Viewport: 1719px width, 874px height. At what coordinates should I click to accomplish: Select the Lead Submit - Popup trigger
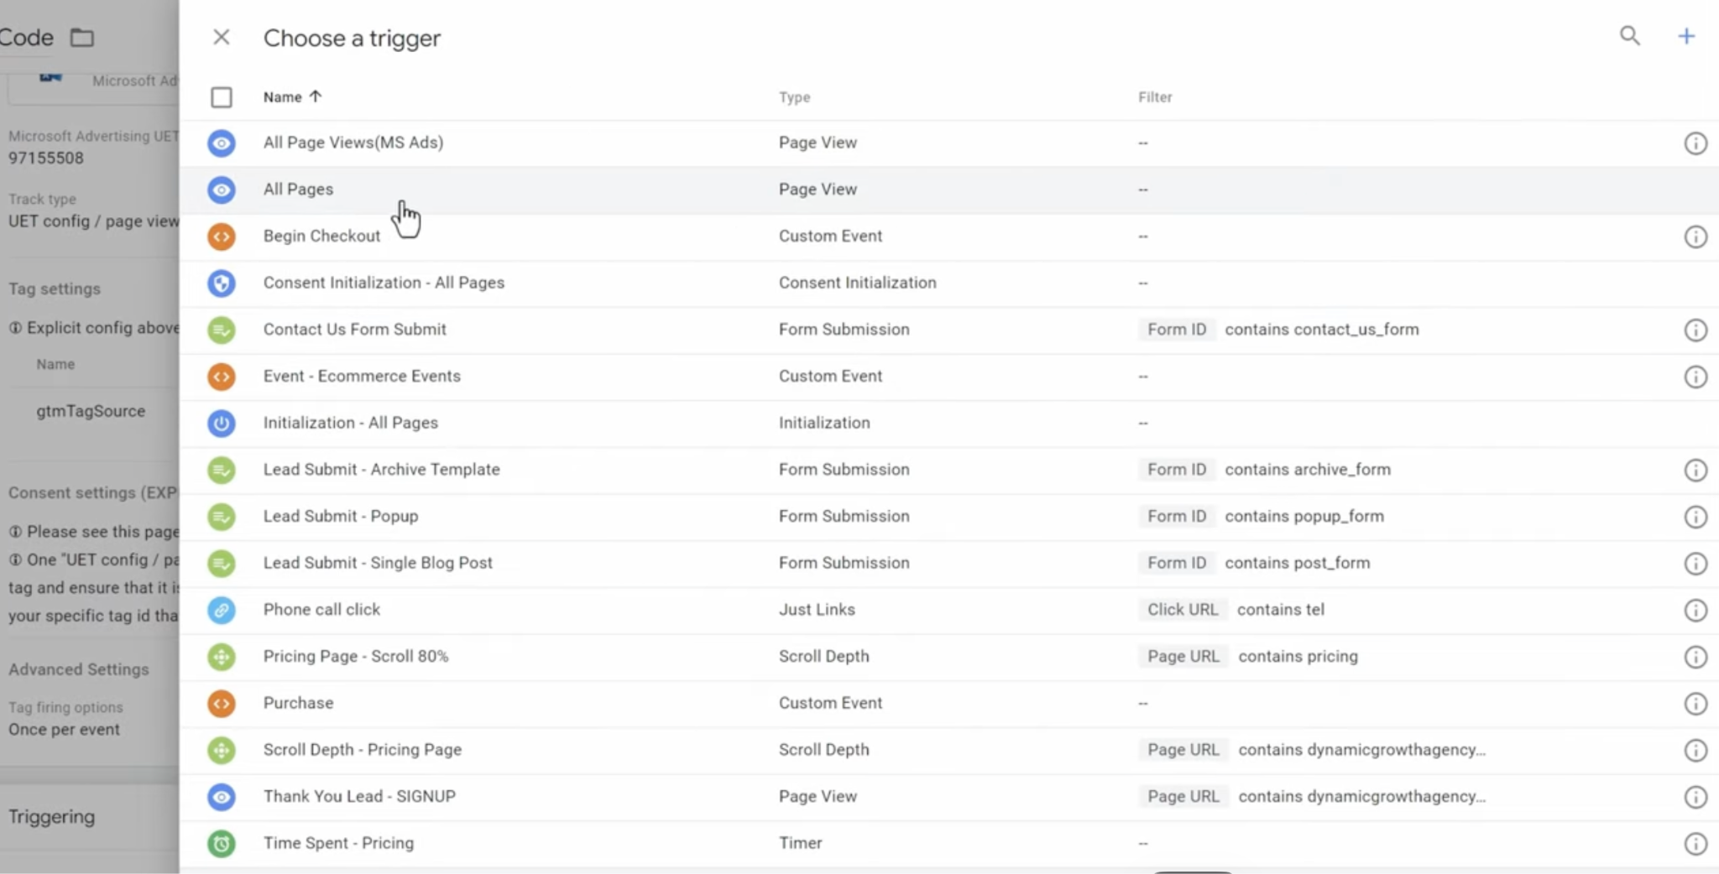(948, 517)
